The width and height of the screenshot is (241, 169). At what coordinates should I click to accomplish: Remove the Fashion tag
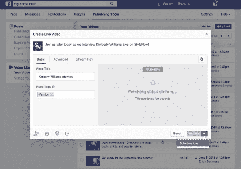pyautogui.click(x=51, y=94)
